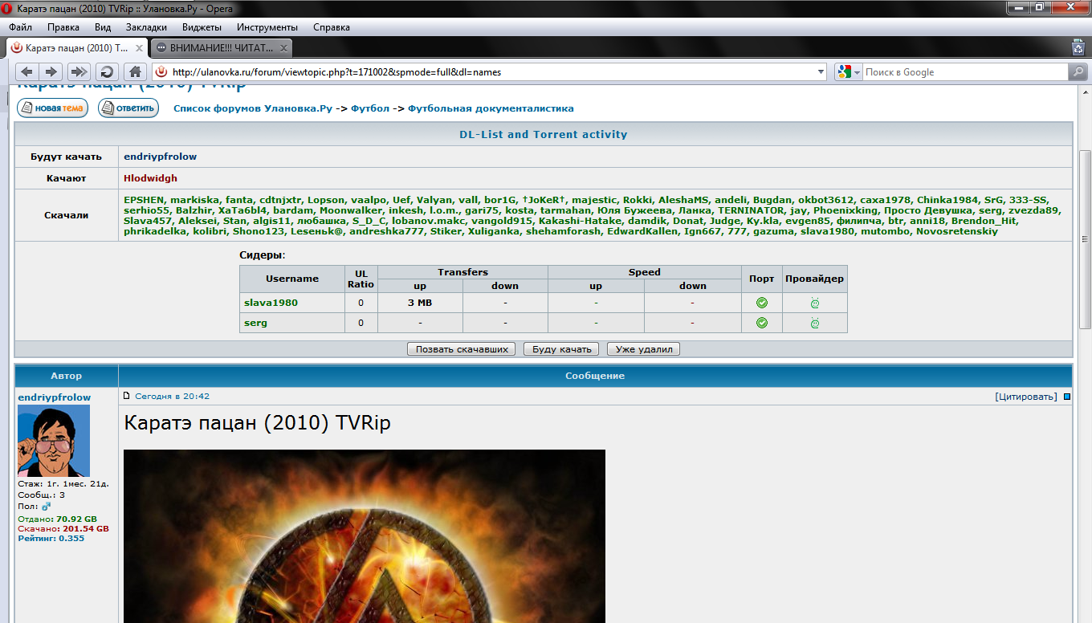Open the Закладки menu
This screenshot has height=623, width=1092.
[x=146, y=26]
